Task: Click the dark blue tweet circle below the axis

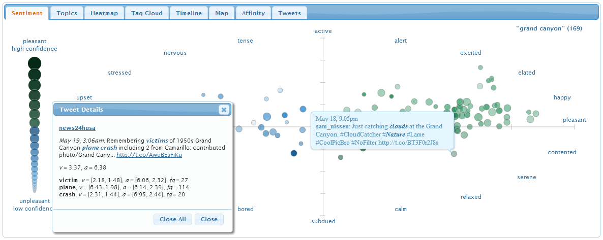Action: [294, 153]
